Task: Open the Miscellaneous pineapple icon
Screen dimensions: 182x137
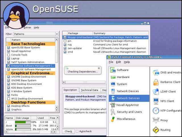Action: (x=113, y=119)
